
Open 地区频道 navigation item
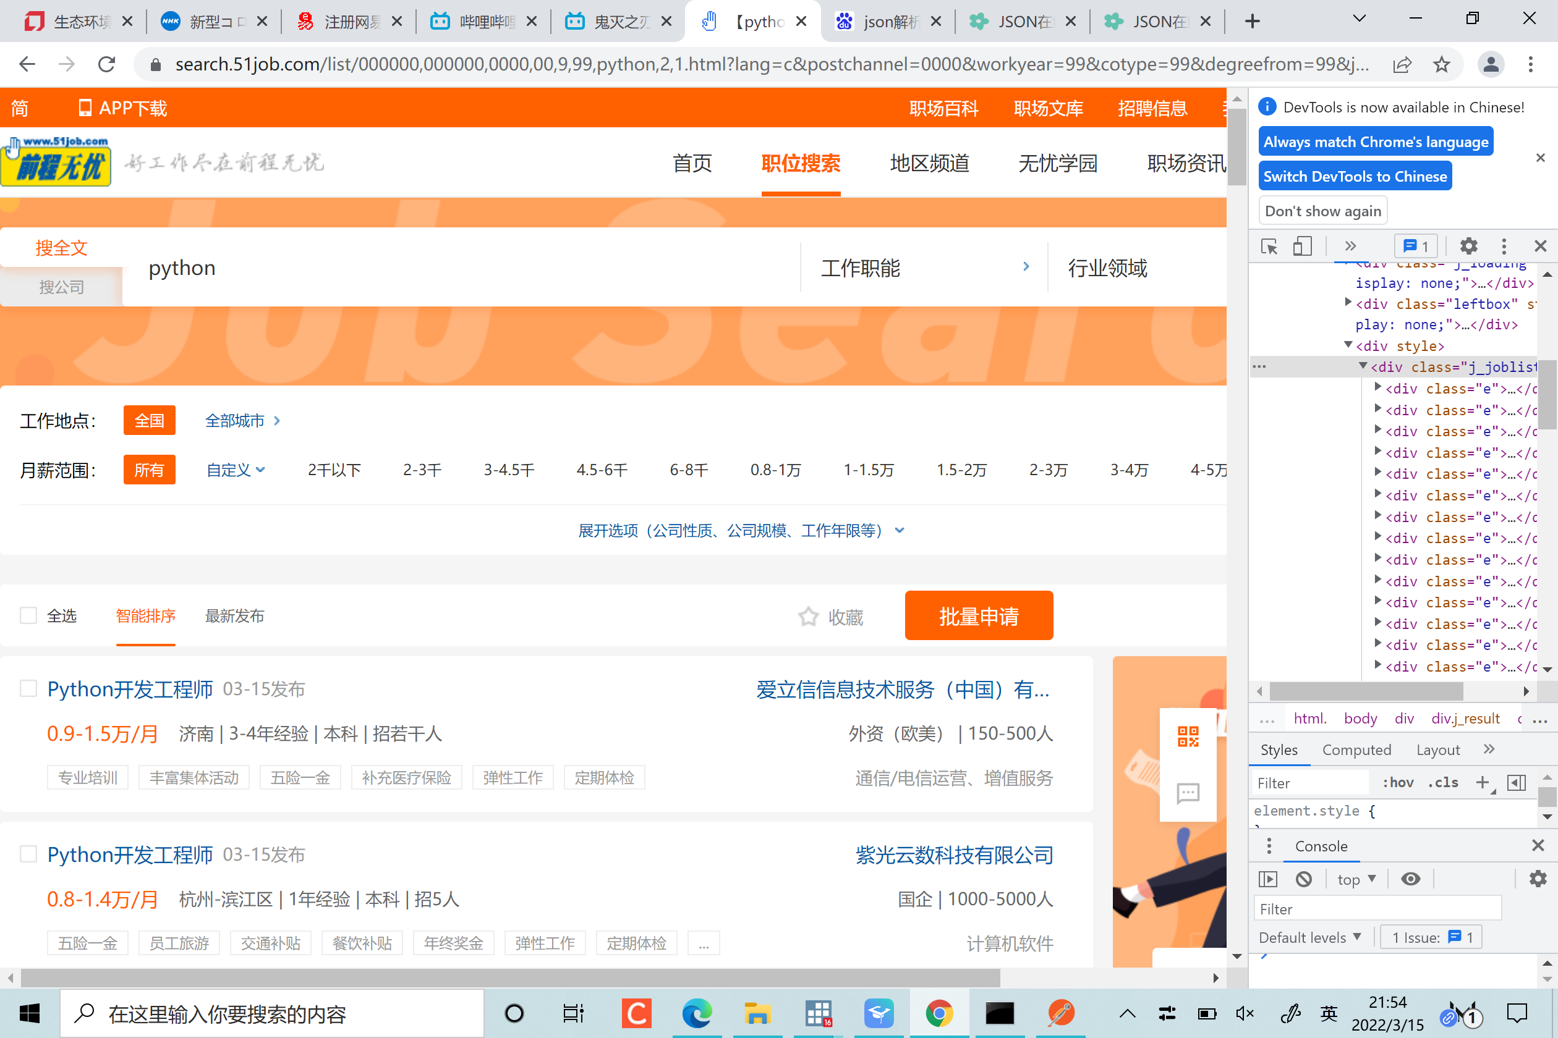click(x=929, y=163)
